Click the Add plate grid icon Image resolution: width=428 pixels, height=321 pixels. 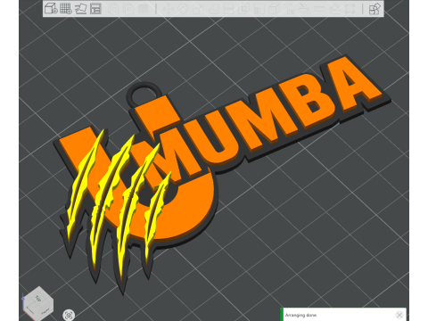tap(66, 9)
